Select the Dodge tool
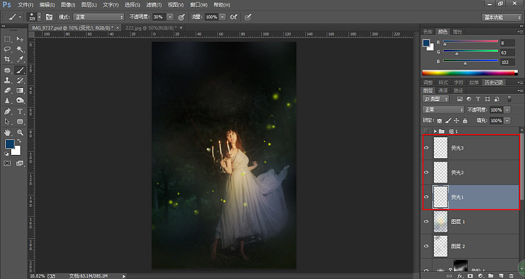This screenshot has height=279, width=525. (x=20, y=100)
